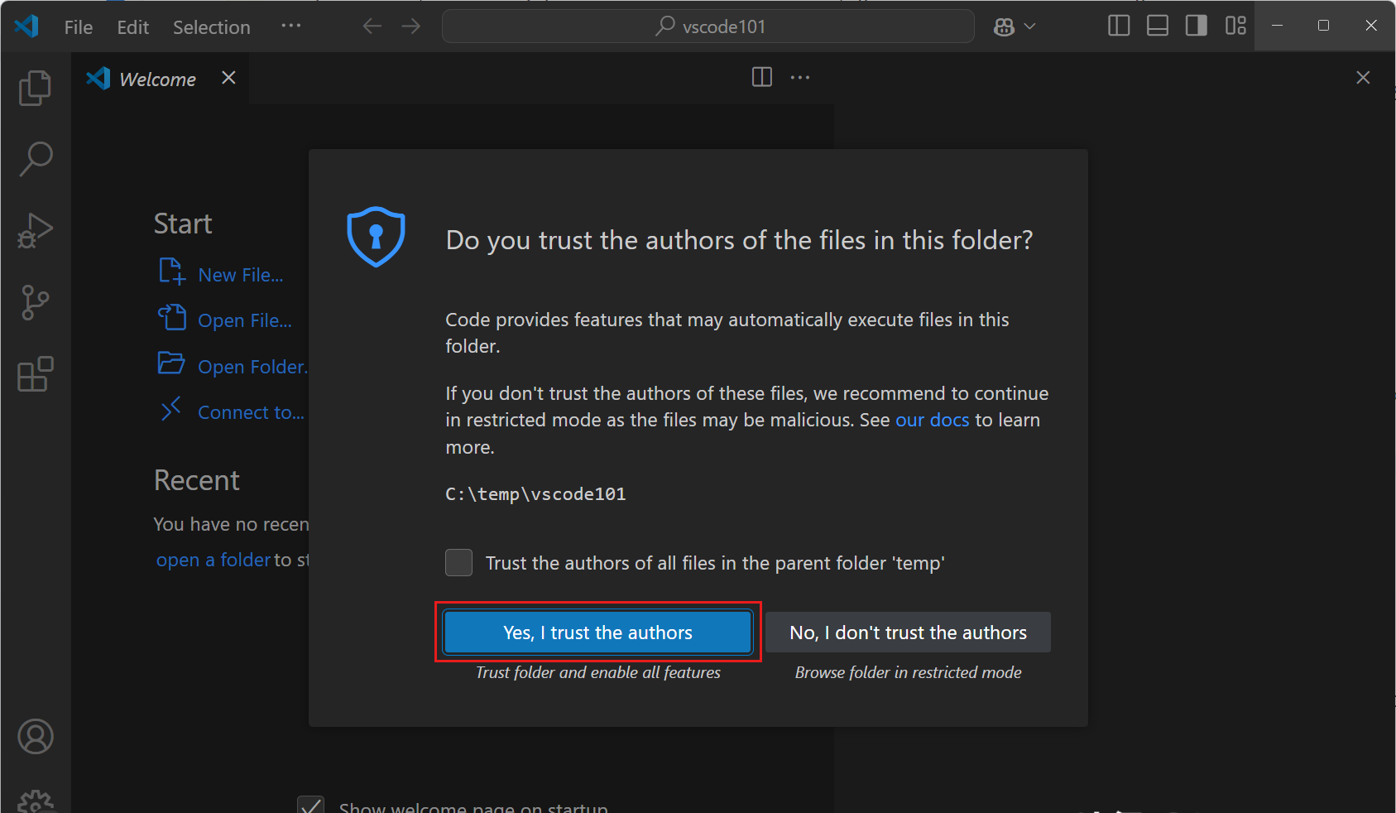1396x813 pixels.
Task: Open the Edit menu
Action: [x=133, y=27]
